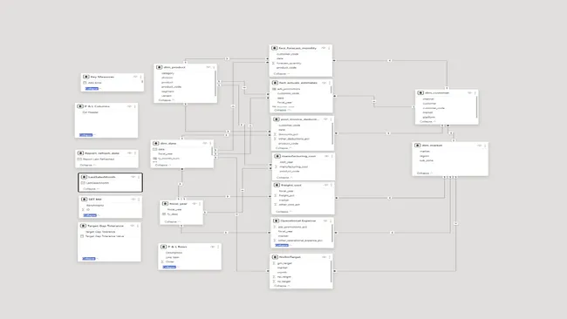Open more options on dim_product table

tap(214, 67)
